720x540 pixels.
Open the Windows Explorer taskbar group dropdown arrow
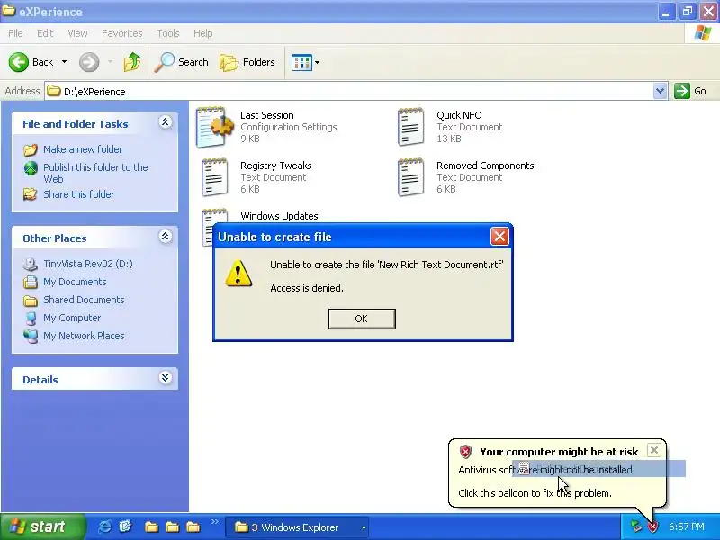click(364, 527)
